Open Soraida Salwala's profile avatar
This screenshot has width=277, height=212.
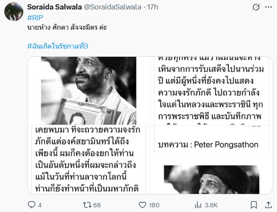pos(14,12)
